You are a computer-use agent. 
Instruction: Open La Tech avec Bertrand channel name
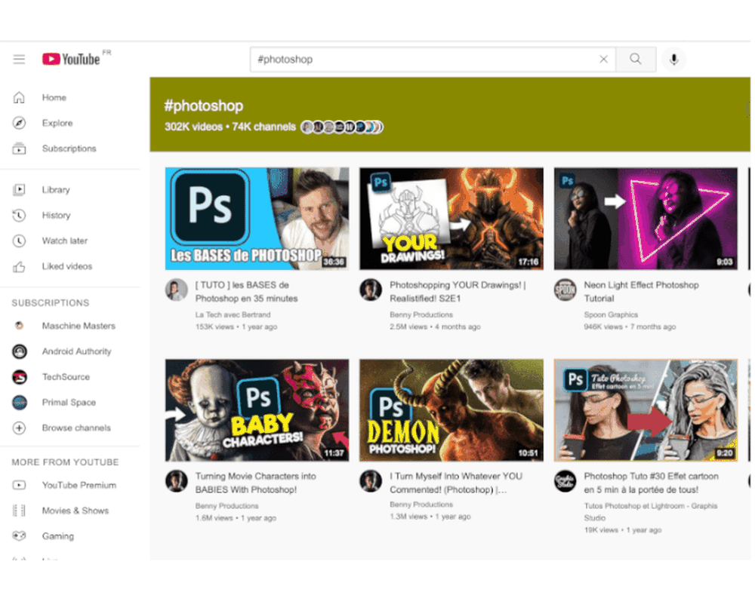coord(233,314)
